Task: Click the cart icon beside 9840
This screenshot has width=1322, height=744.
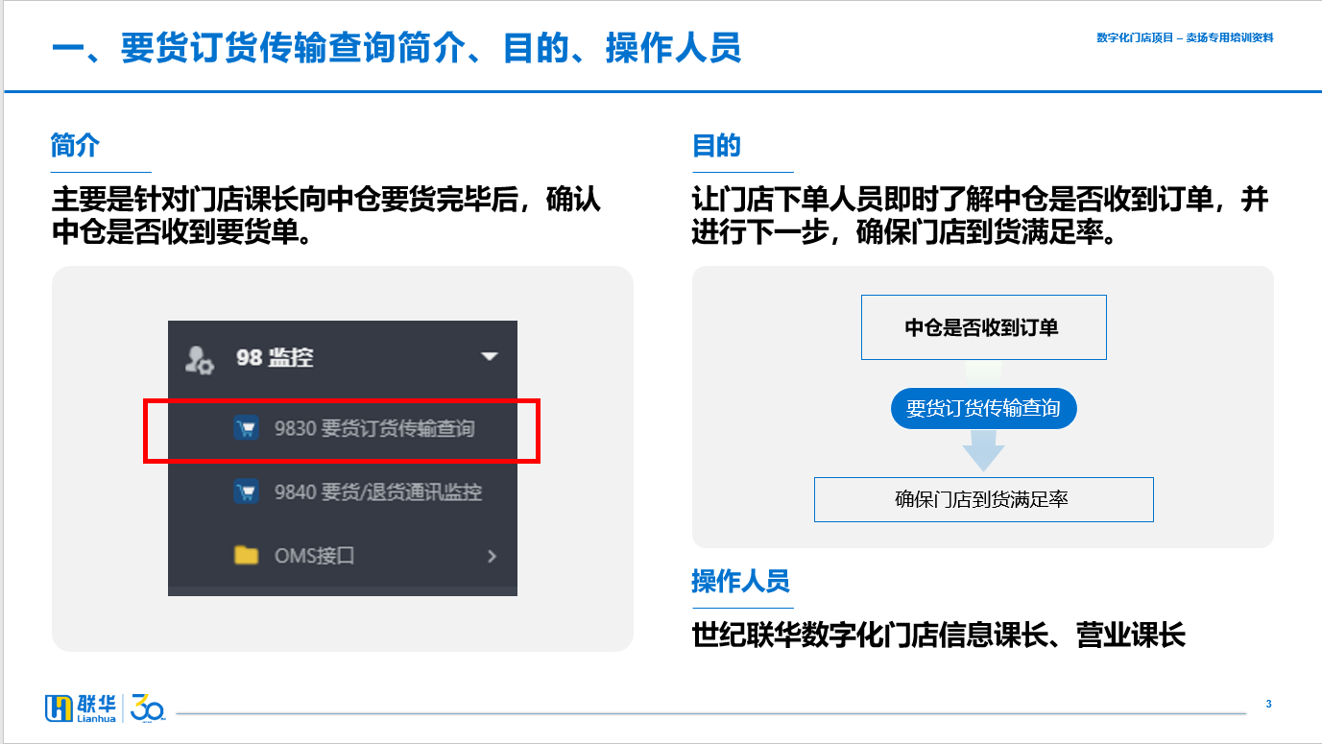Action: [x=247, y=492]
